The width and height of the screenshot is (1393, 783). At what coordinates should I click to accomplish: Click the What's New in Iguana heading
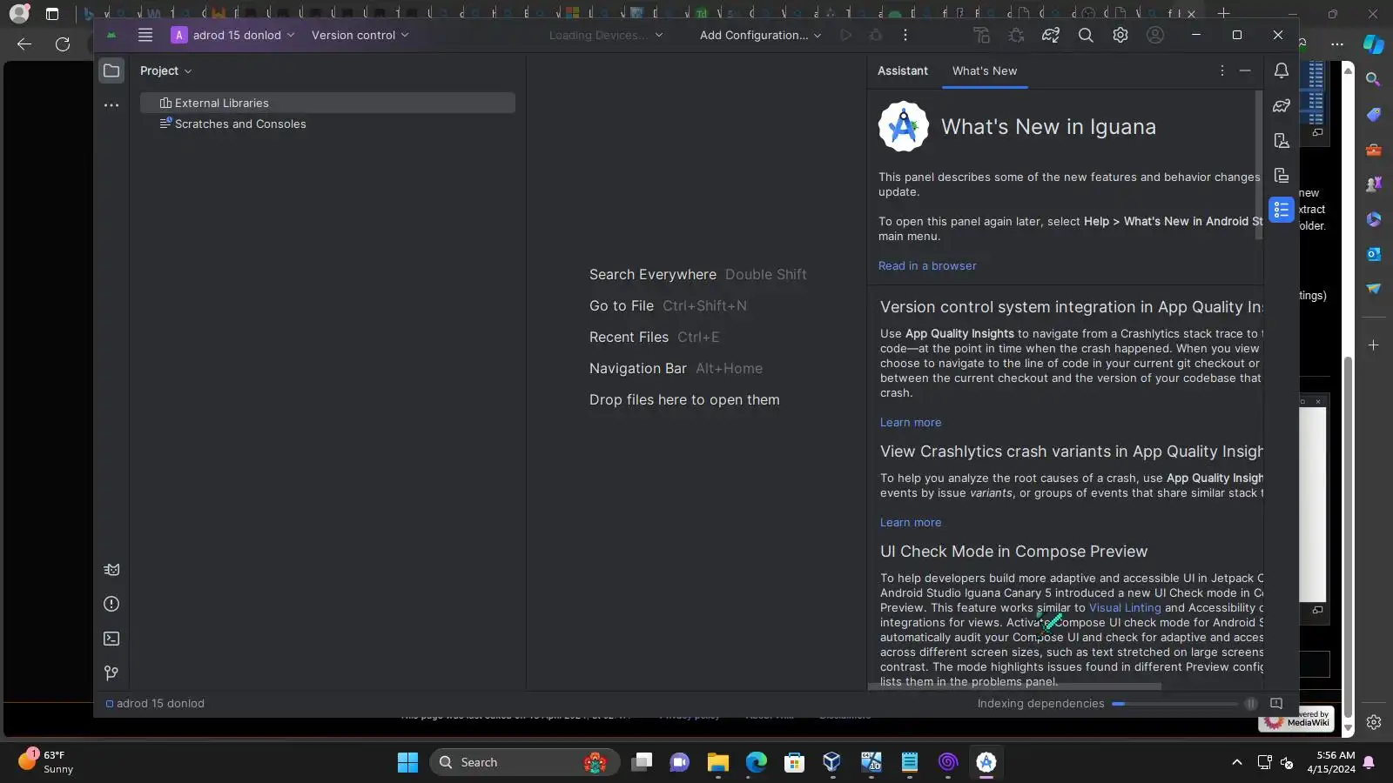tap(1048, 126)
